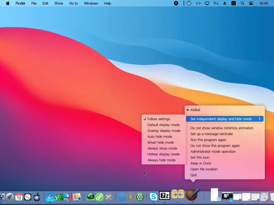Image resolution: width=274 pixels, height=205 pixels.
Task: Open Parallels Desktop icon in the Dock
Action: 68,197
